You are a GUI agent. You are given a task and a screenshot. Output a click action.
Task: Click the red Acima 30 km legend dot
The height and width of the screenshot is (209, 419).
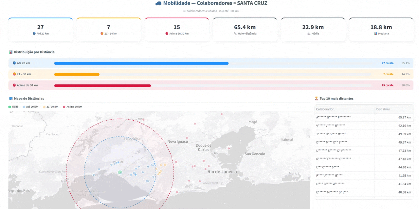click(x=64, y=107)
